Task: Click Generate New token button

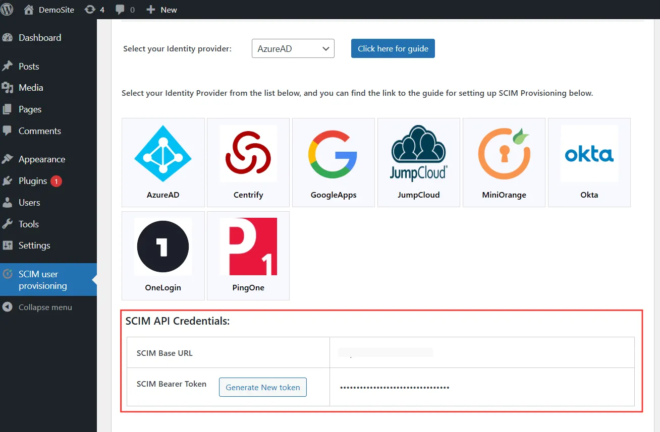Action: 263,387
